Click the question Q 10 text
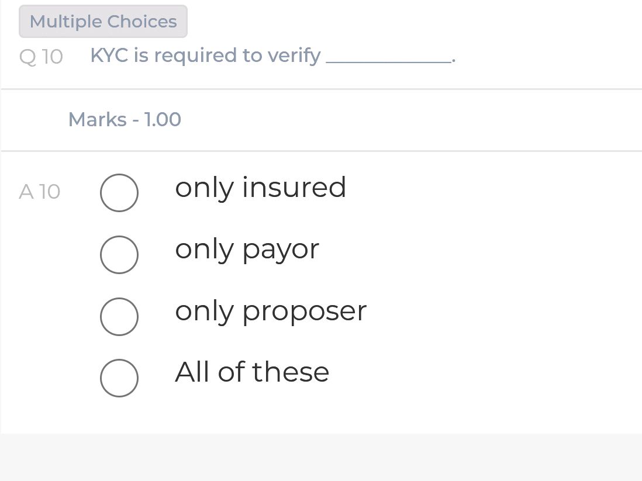Viewport: 642px width, 481px height. click(x=205, y=55)
